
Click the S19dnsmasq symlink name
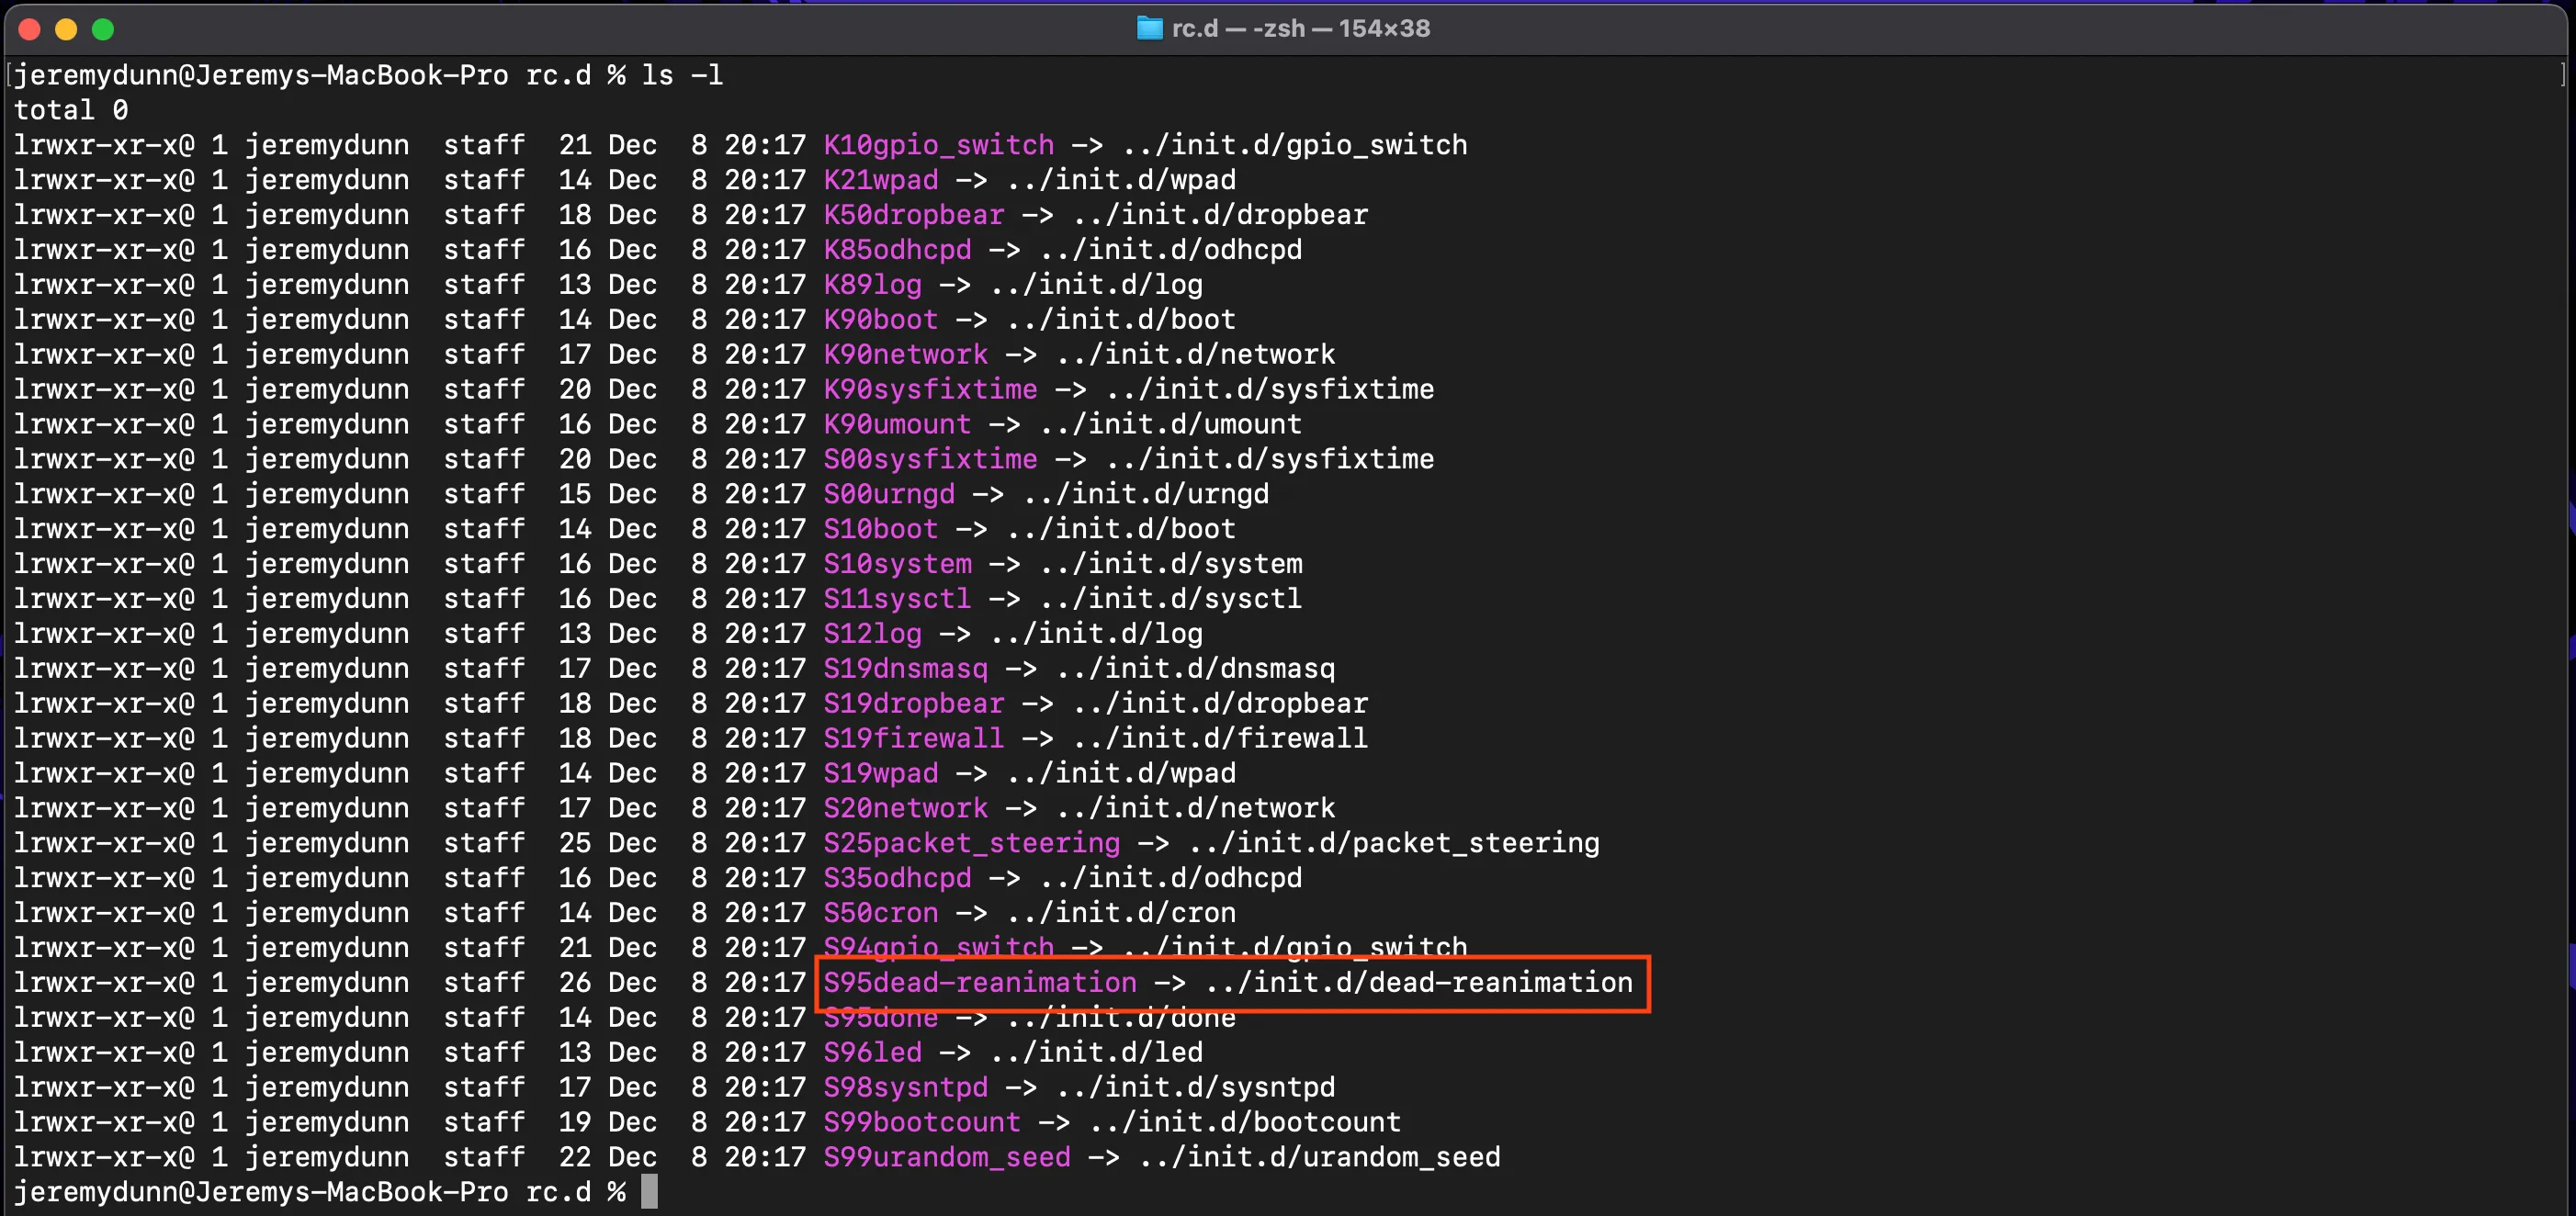click(x=906, y=669)
